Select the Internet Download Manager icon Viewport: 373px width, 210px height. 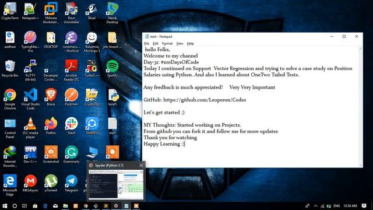click(x=10, y=156)
